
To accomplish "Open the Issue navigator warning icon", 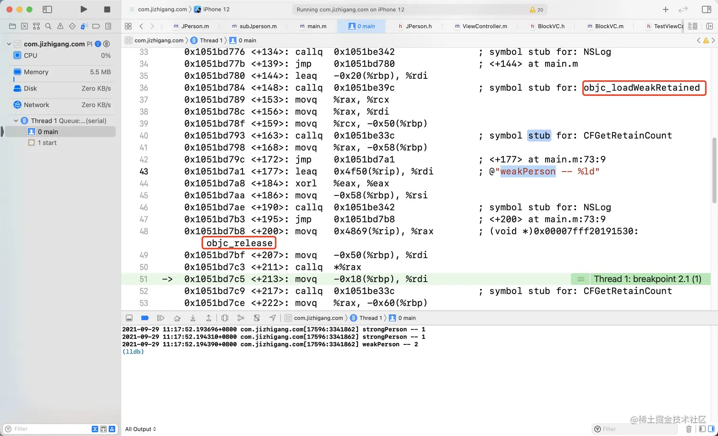I will click(60, 26).
